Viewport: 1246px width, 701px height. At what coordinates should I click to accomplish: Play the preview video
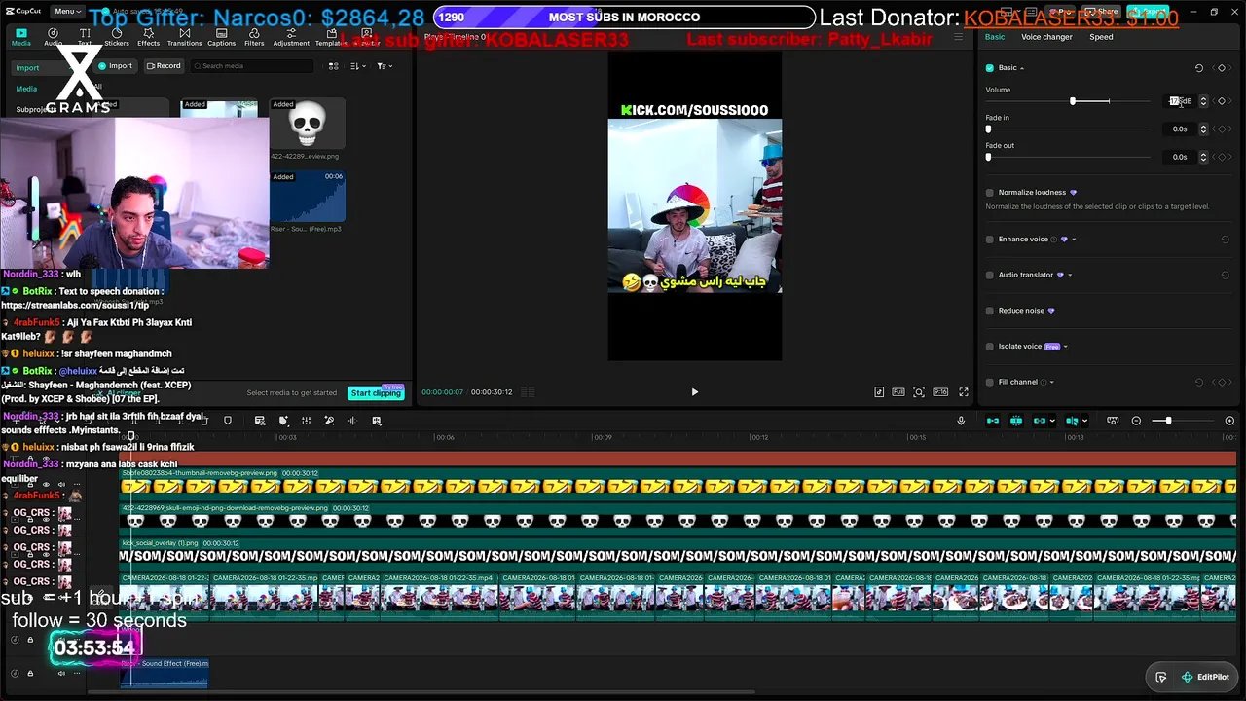click(694, 392)
